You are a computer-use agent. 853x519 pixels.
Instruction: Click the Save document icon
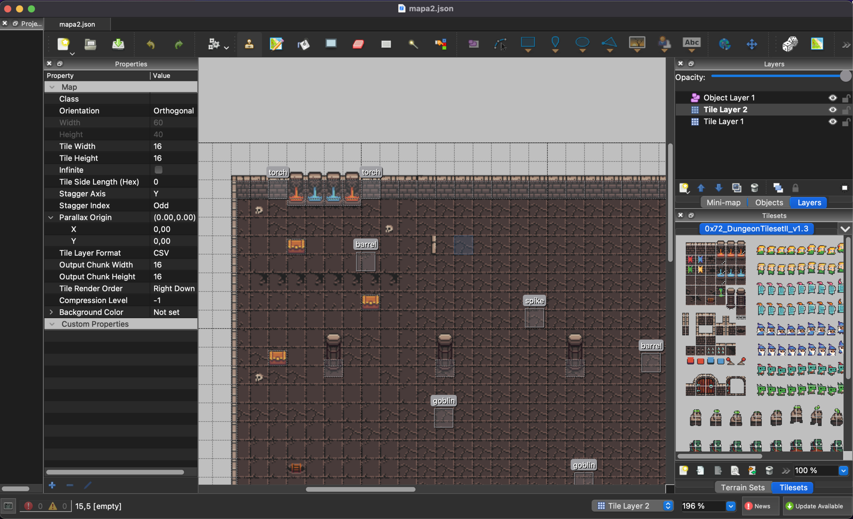[x=118, y=44]
